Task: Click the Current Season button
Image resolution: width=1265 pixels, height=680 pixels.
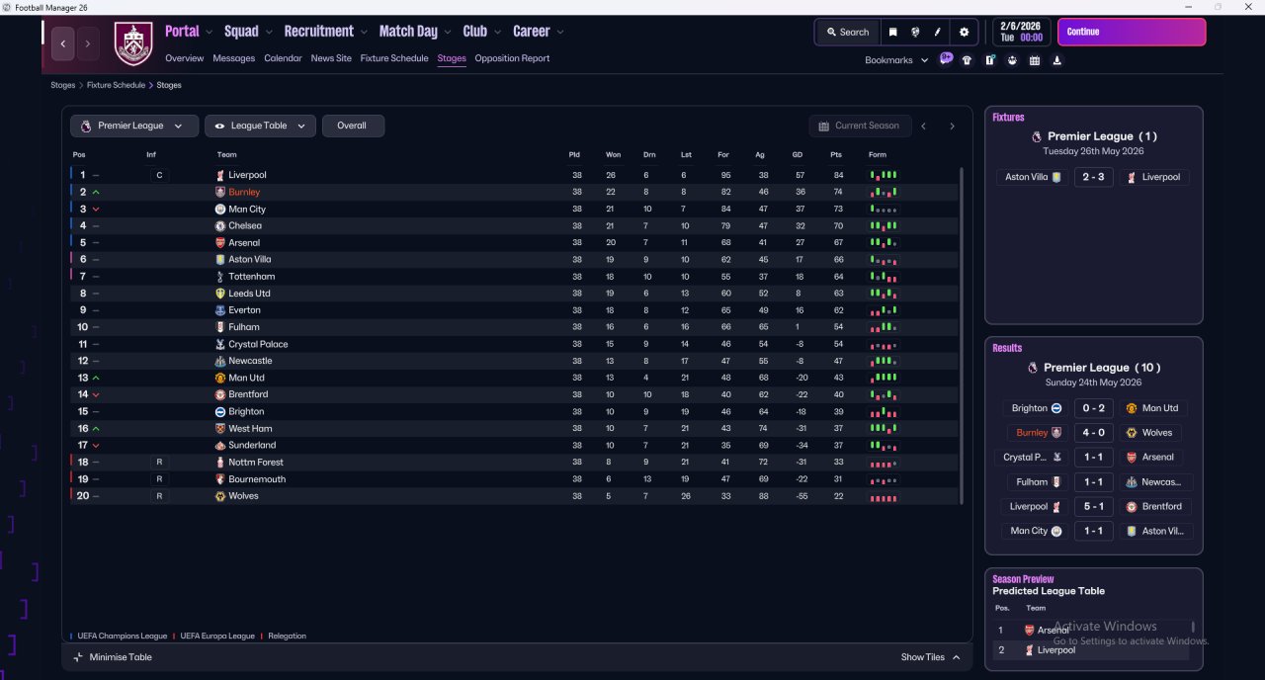Action: [859, 126]
